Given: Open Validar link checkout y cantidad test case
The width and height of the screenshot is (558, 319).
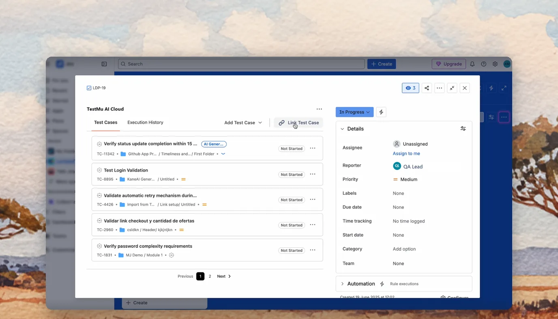Looking at the screenshot, I should pos(149,221).
